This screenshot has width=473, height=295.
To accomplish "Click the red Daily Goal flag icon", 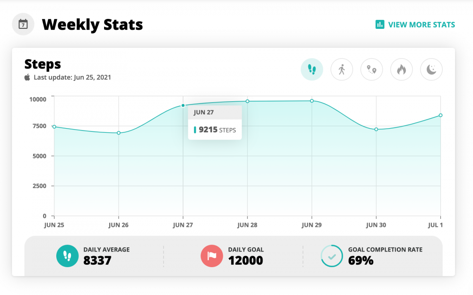I will (212, 256).
